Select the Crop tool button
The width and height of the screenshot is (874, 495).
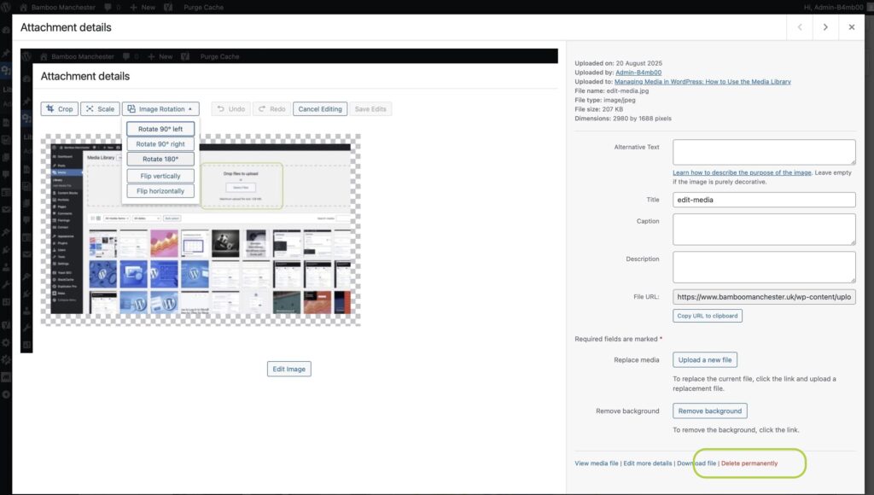point(60,108)
